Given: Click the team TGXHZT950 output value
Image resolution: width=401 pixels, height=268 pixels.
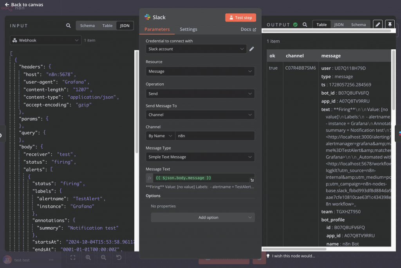Looking at the screenshot, I should pos(348,212).
